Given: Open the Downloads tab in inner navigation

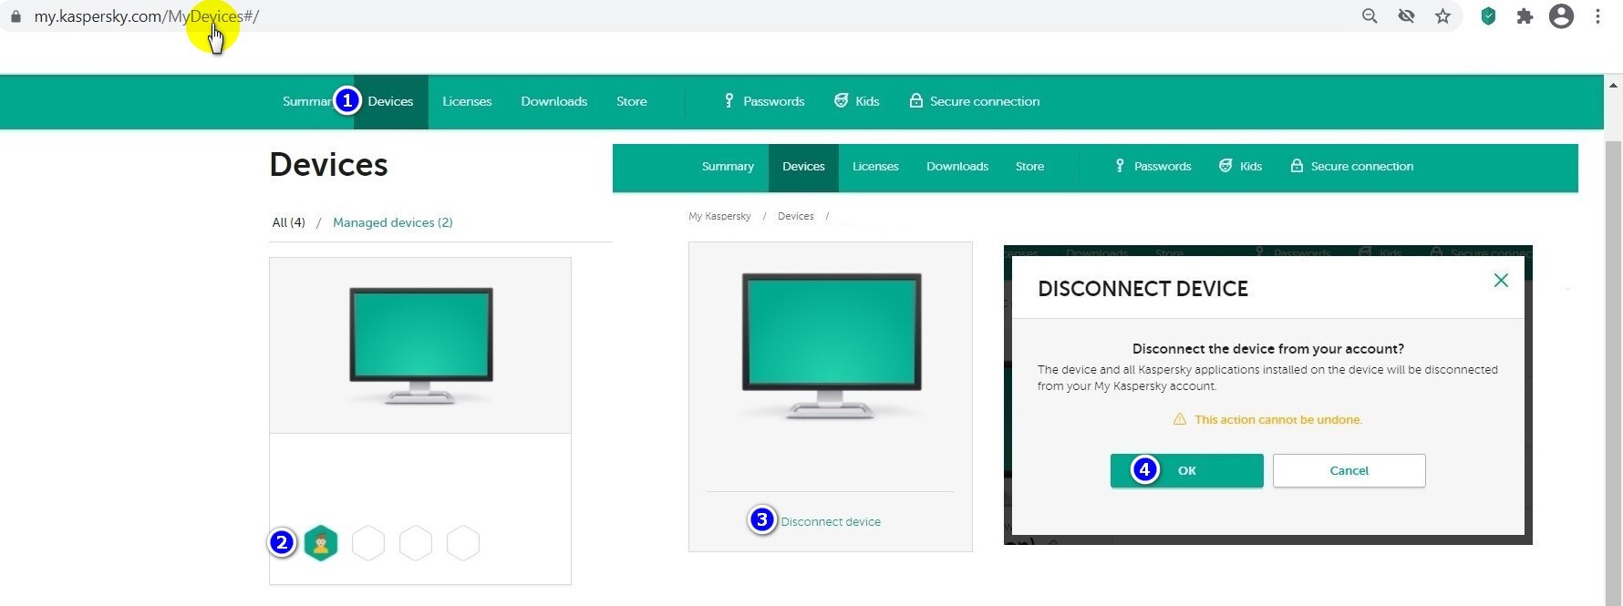Looking at the screenshot, I should 957,166.
